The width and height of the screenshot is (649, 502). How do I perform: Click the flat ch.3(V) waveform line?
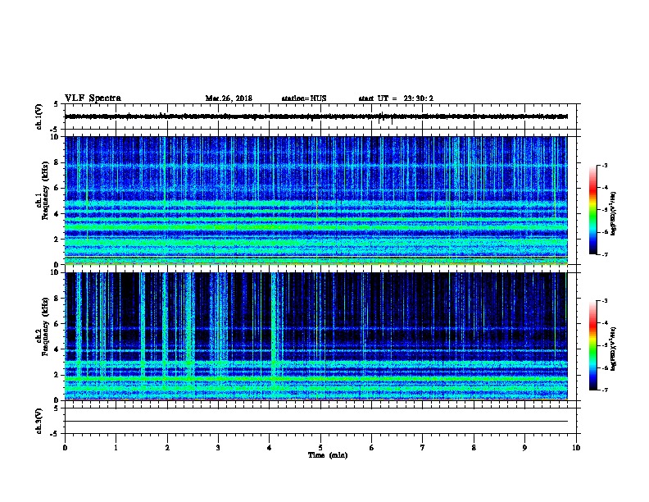pyautogui.click(x=316, y=422)
